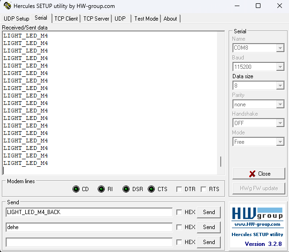Image resolution: width=289 pixels, height=252 pixels.
Task: Open the COM8 port name dropdown
Action: [x=280, y=48]
